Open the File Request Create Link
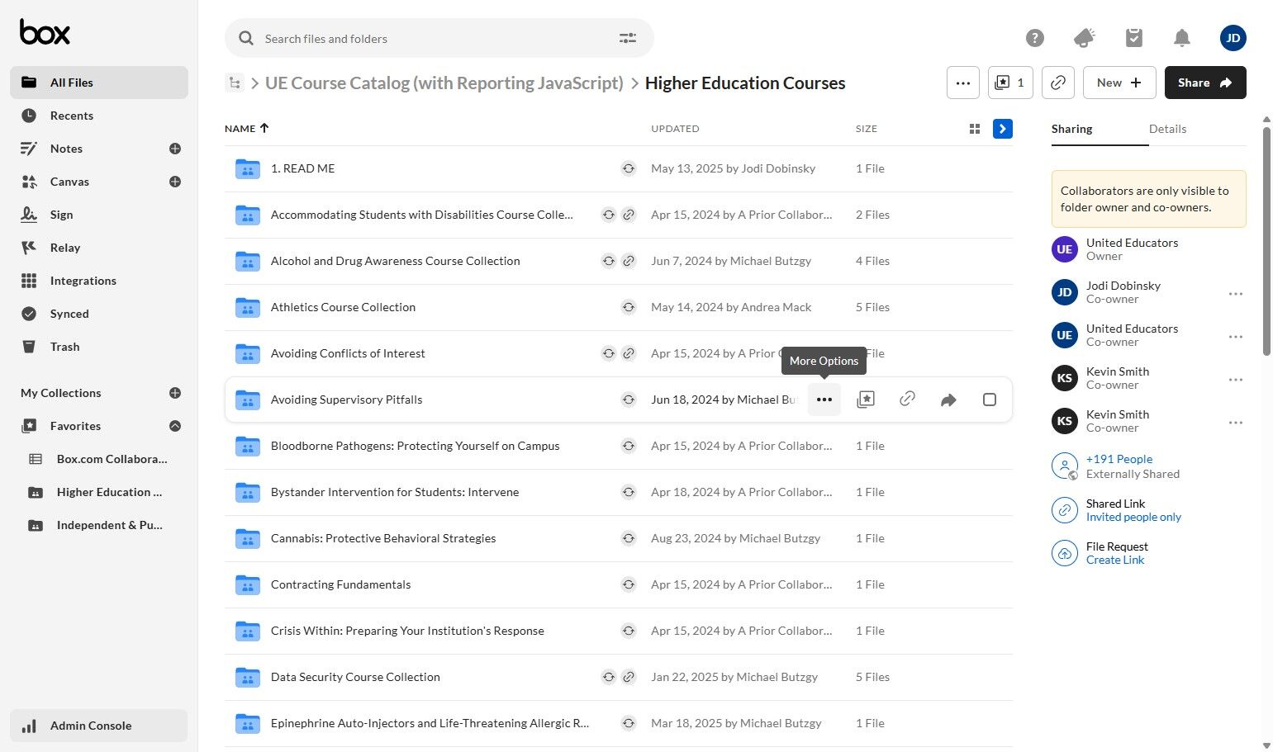 coord(1114,560)
